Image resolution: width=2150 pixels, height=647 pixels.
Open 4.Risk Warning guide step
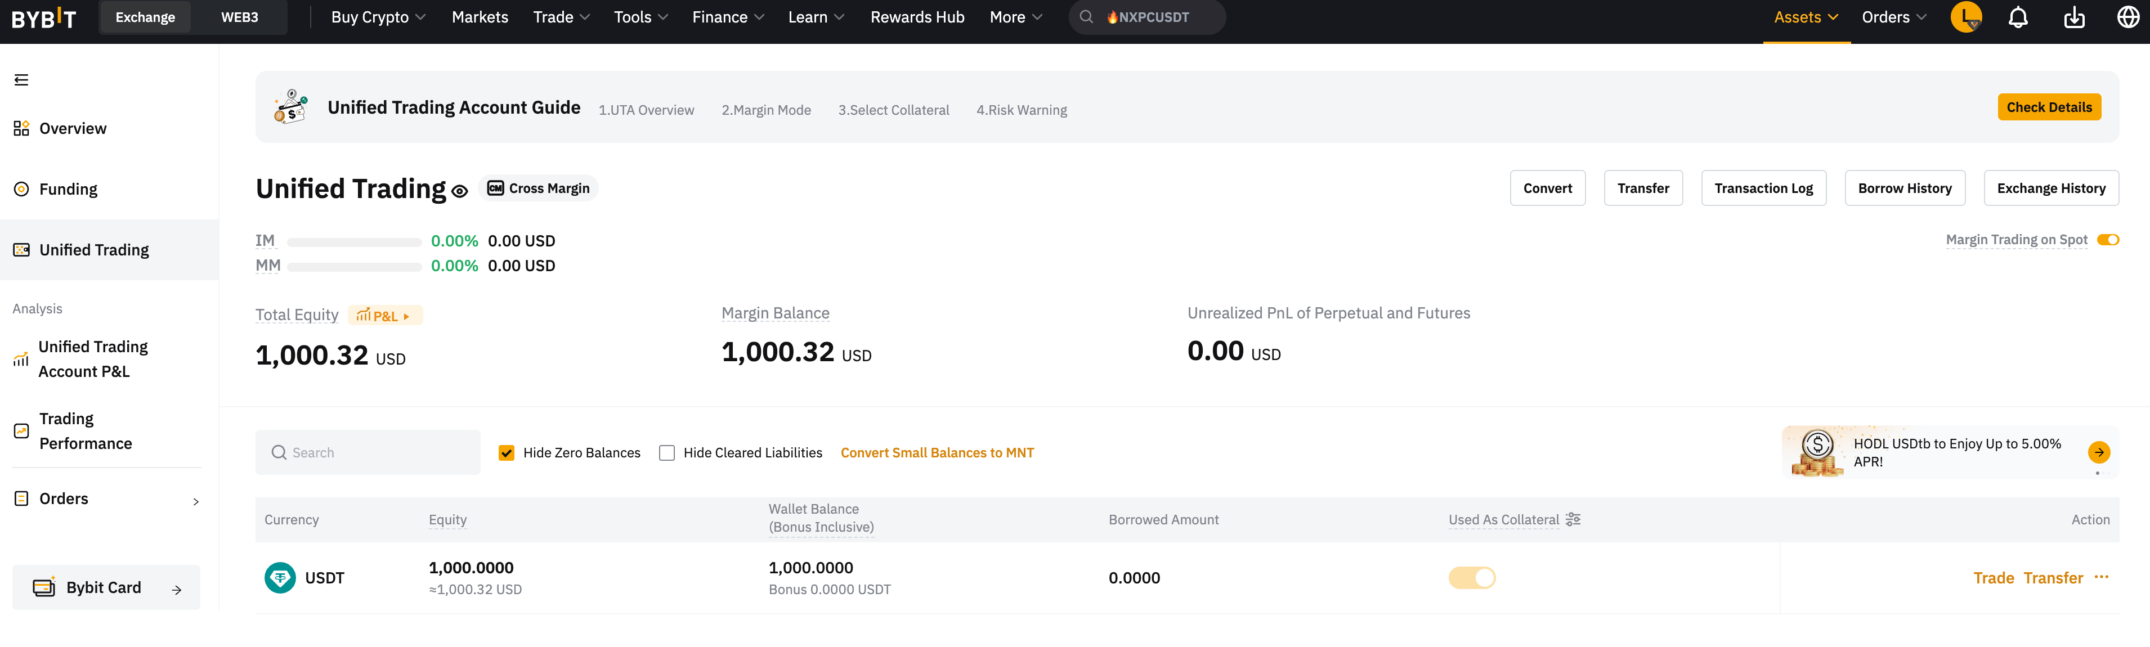(1022, 110)
